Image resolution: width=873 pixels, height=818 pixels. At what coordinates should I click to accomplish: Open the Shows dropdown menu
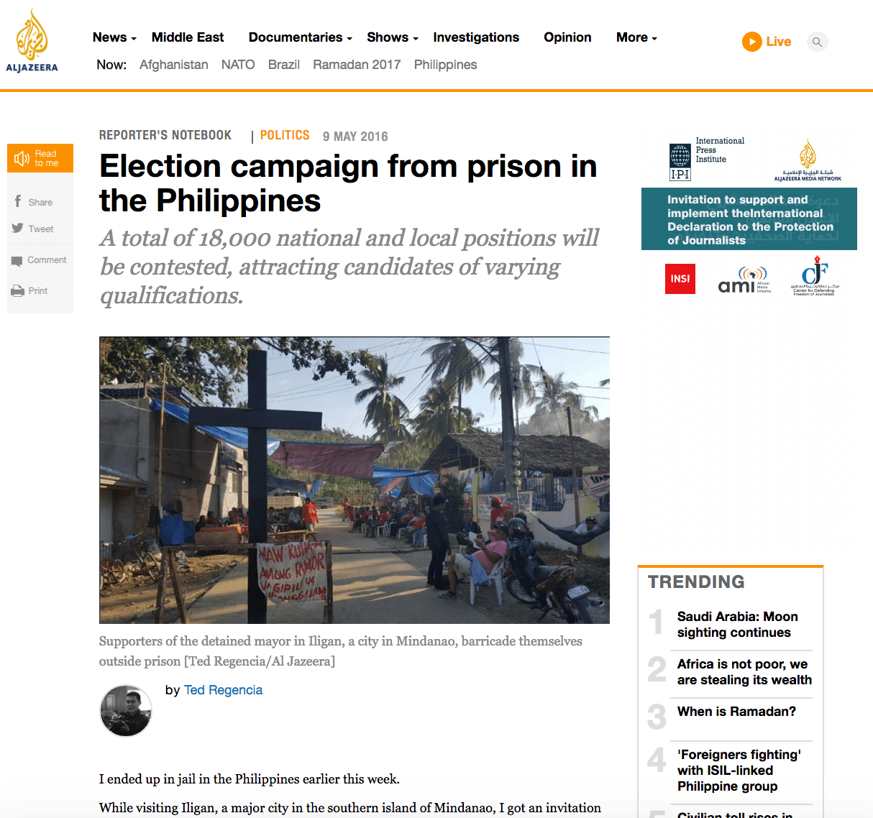click(x=392, y=37)
